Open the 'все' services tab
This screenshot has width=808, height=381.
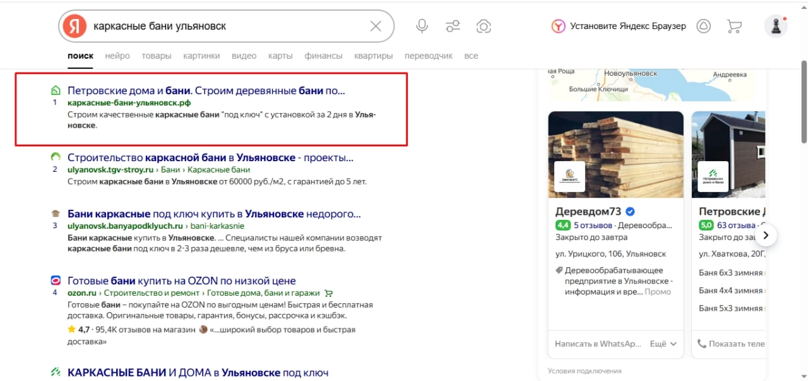(471, 56)
